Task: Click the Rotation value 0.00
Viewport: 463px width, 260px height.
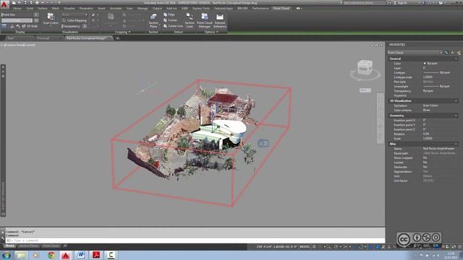Action: point(426,134)
